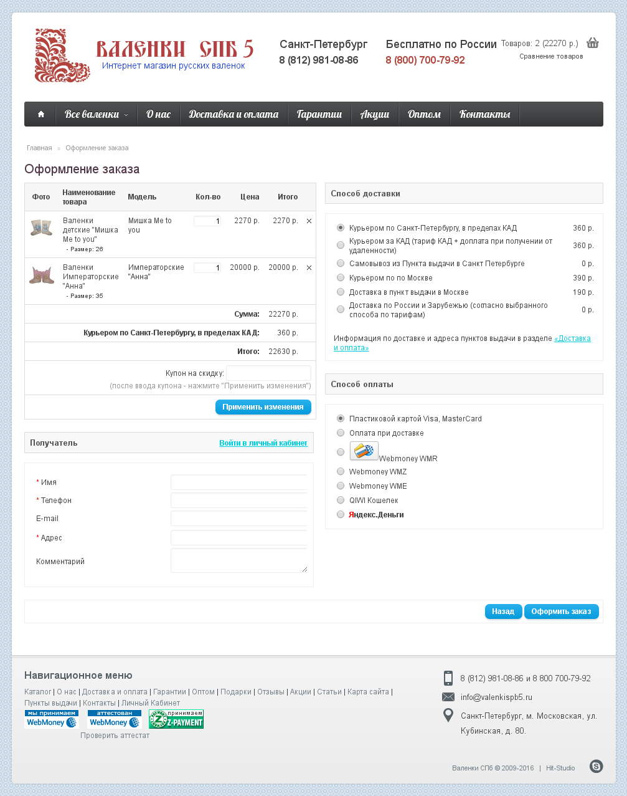Screen dimensions: 627x796
Task: Open the shopping basket icon
Action: [x=593, y=43]
